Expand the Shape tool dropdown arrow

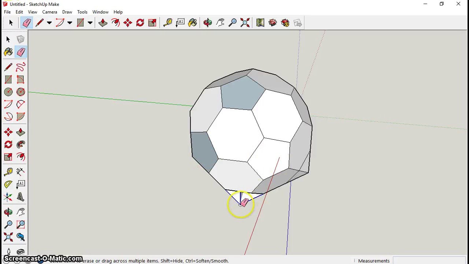pos(90,23)
